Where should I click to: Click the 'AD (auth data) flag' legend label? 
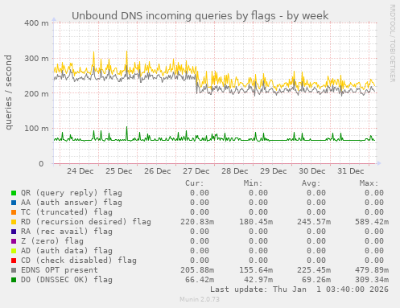67,251
